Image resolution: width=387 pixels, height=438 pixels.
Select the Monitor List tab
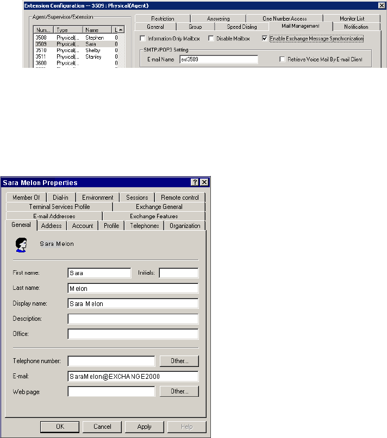352,18
